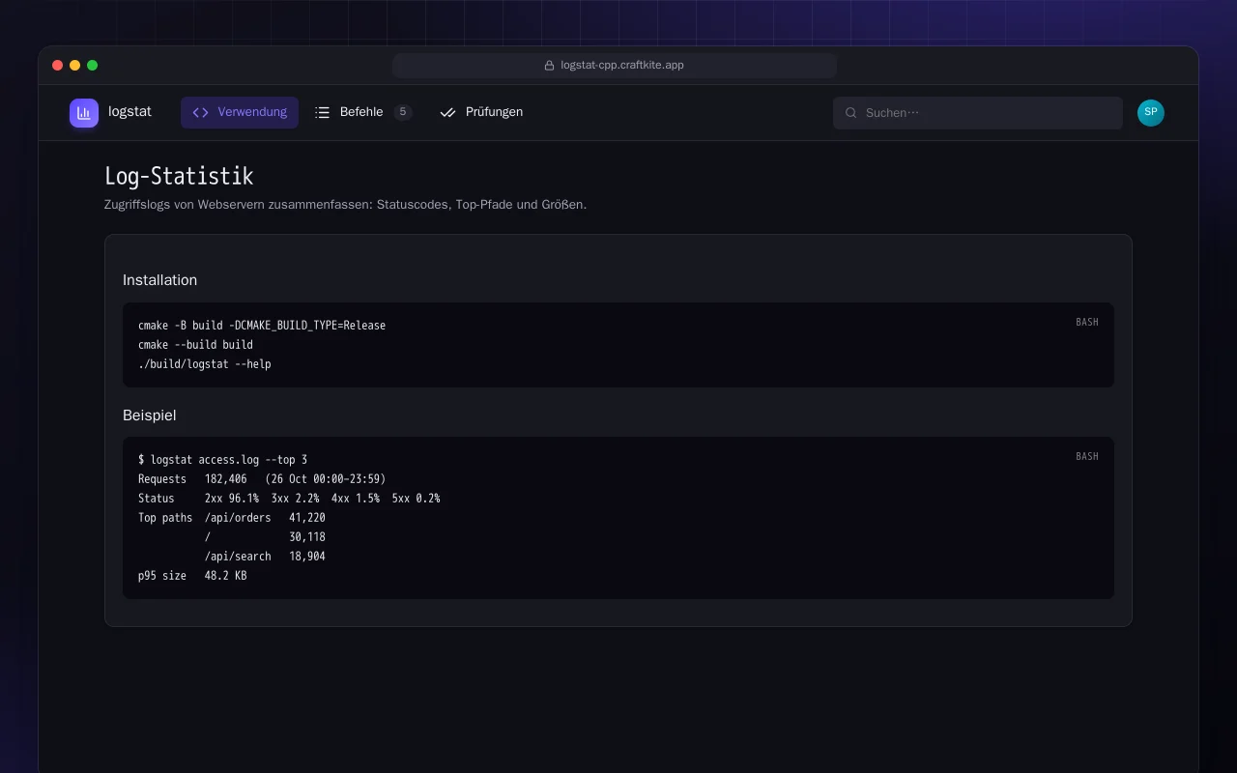Click the lock icon in address bar
Screen dimensions: 1237x773
click(x=550, y=66)
